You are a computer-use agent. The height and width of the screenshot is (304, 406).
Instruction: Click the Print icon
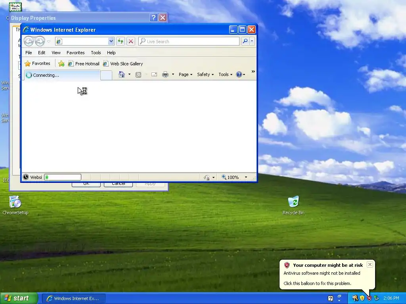pyautogui.click(x=165, y=75)
